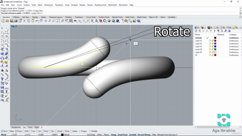This screenshot has width=242, height=136.
Task: Click the Copy icon in the toolbar
Action: pos(29,21)
